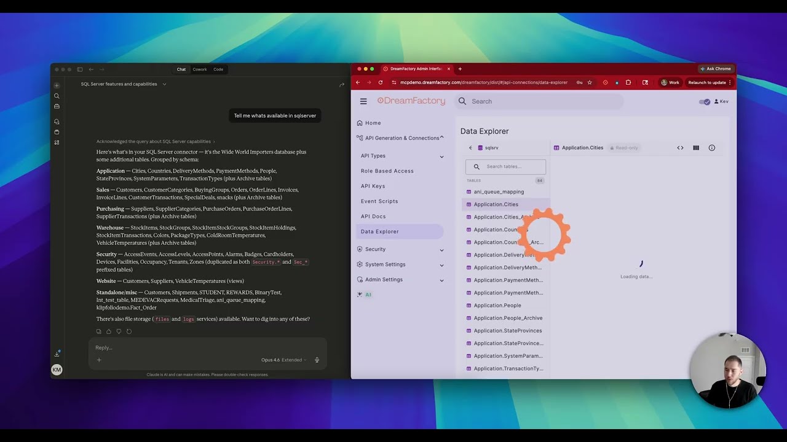Collapse API Generation & Connections section
This screenshot has width=787, height=442.
tap(441, 138)
